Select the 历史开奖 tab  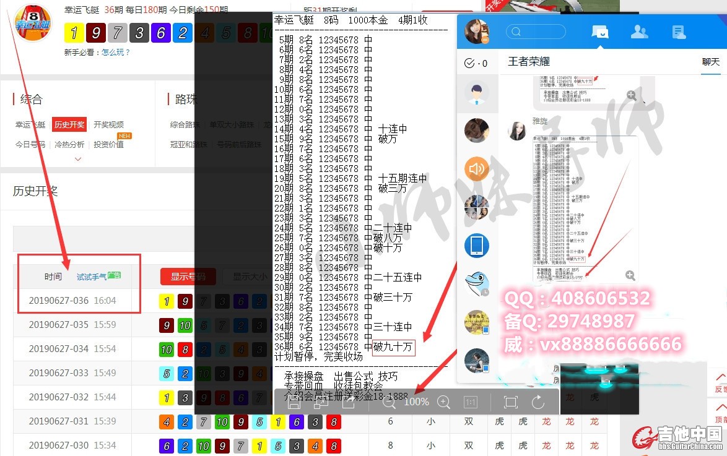coord(69,124)
